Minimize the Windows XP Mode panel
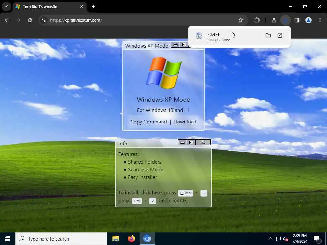327x245 pixels. 175,45
